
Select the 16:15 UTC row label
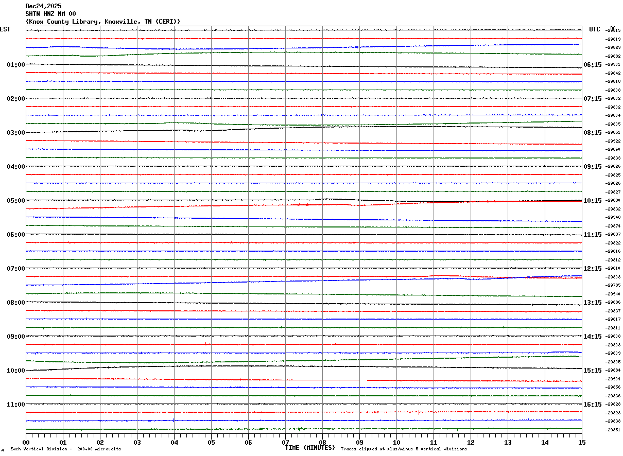click(x=593, y=405)
